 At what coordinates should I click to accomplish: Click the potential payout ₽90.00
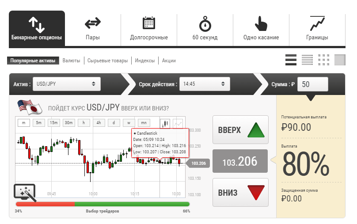point(296,127)
